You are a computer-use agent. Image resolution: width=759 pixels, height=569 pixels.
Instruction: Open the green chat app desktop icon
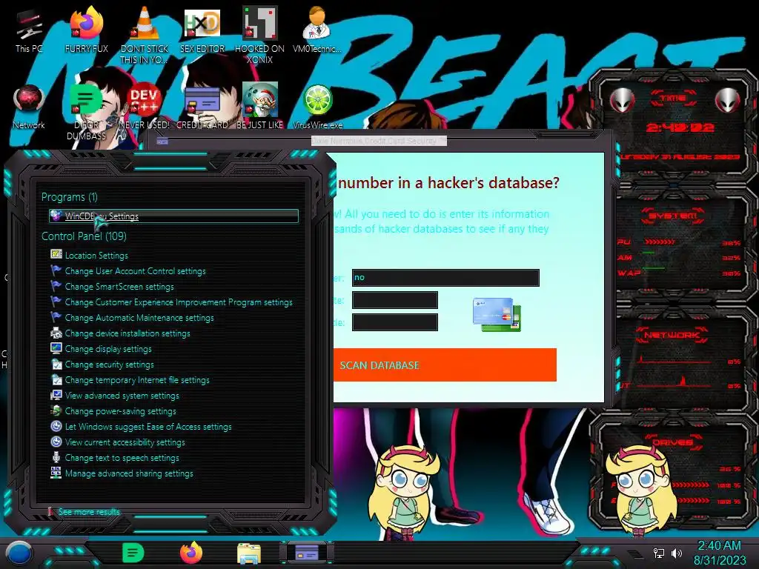[x=86, y=113]
